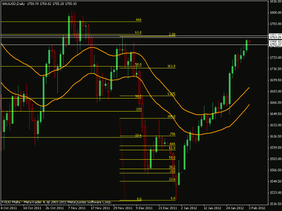Click the 1649.50 price axis label
Screen dimensions: 282x211
pos(276,114)
